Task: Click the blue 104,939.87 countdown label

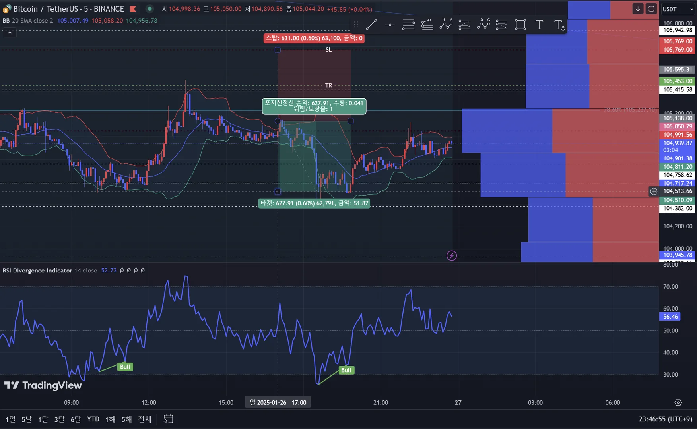Action: [x=678, y=147]
